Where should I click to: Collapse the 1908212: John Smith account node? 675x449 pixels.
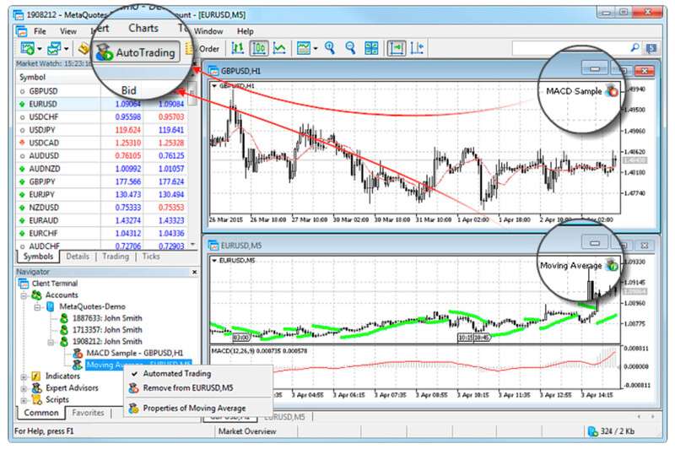coord(51,343)
